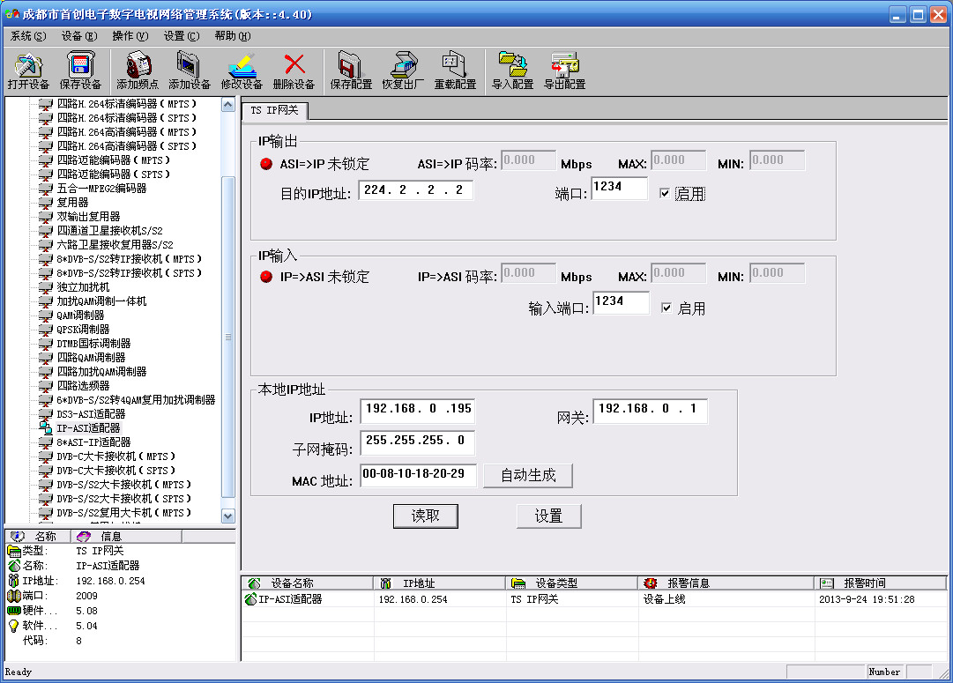Click the device icon beside 四路选频器
The height and width of the screenshot is (683, 953).
click(46, 386)
